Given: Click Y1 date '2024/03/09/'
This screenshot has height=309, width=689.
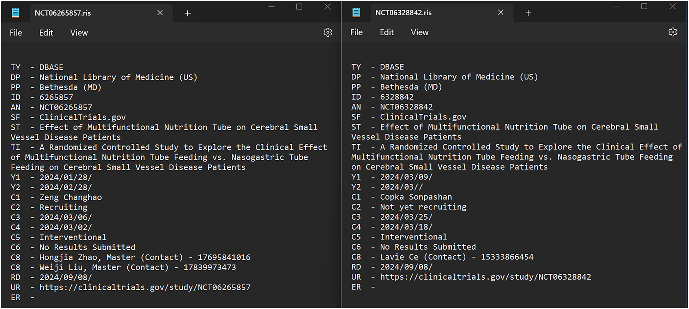Looking at the screenshot, I should (x=406, y=177).
